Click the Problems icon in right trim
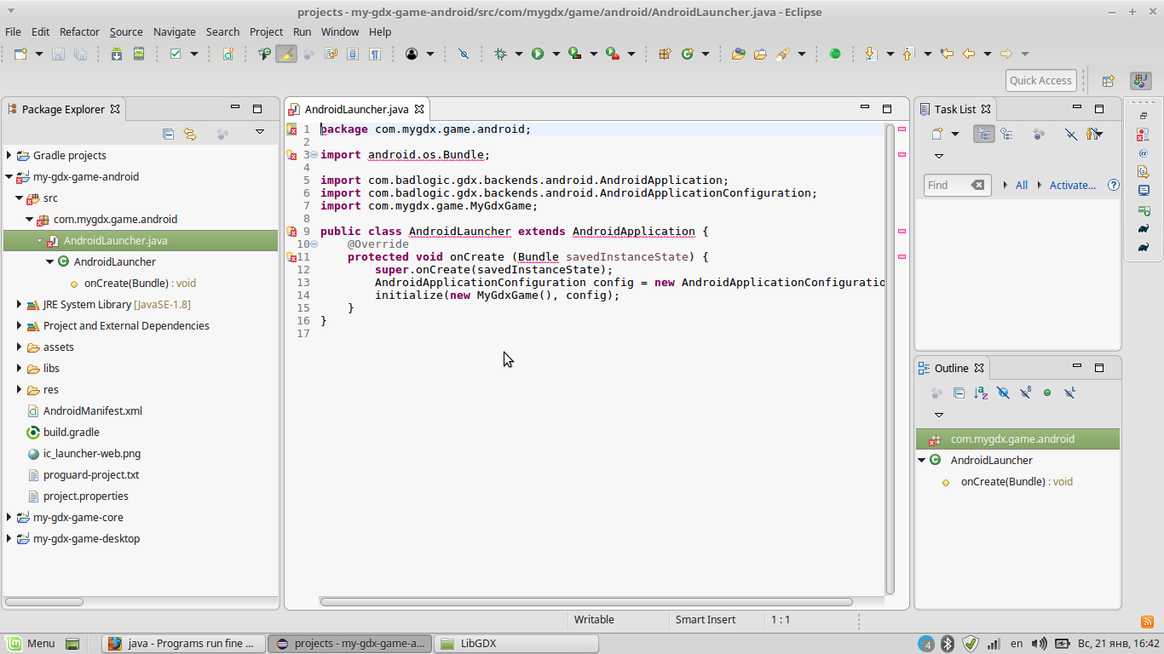Image resolution: width=1164 pixels, height=654 pixels. point(1144,135)
